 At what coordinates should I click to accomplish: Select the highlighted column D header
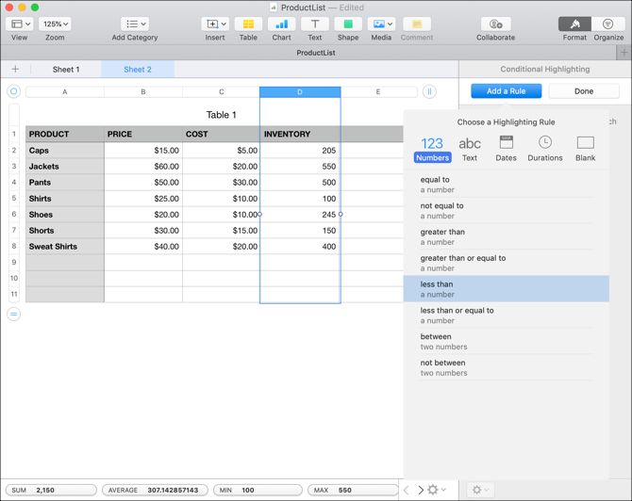[300, 91]
